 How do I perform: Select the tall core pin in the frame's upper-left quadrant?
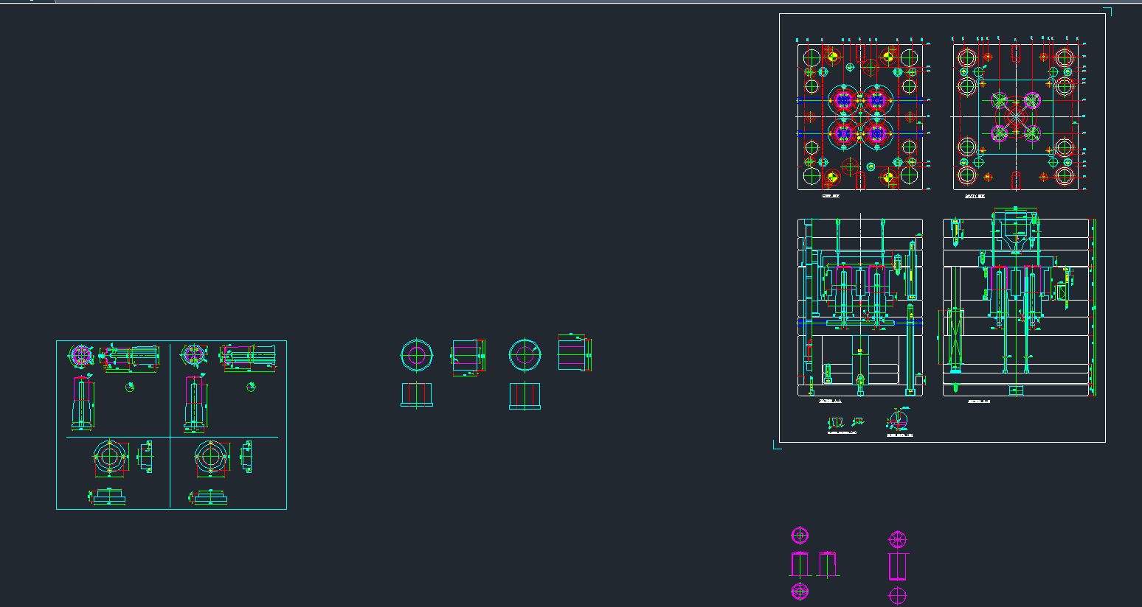83,403
